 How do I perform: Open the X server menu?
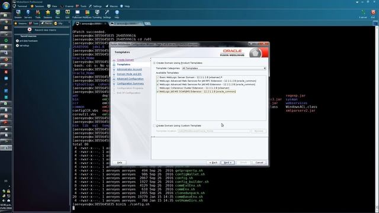(x=67, y=6)
